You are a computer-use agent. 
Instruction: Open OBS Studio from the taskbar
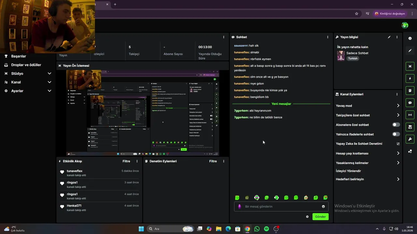click(276, 229)
